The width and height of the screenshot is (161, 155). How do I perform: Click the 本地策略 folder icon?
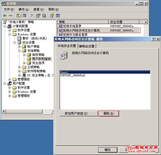click(24, 50)
